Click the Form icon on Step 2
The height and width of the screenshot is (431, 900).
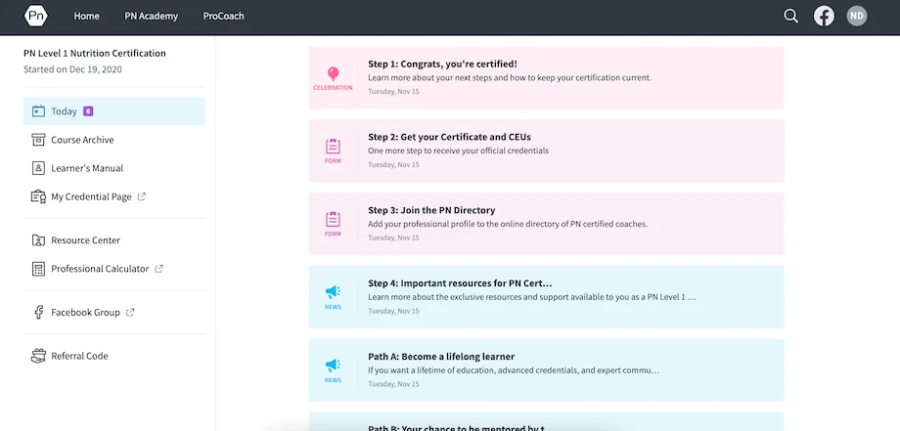(333, 147)
